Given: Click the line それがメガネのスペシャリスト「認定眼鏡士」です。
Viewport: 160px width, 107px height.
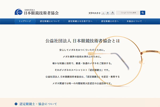Looking at the screenshot, I should point(82,70).
